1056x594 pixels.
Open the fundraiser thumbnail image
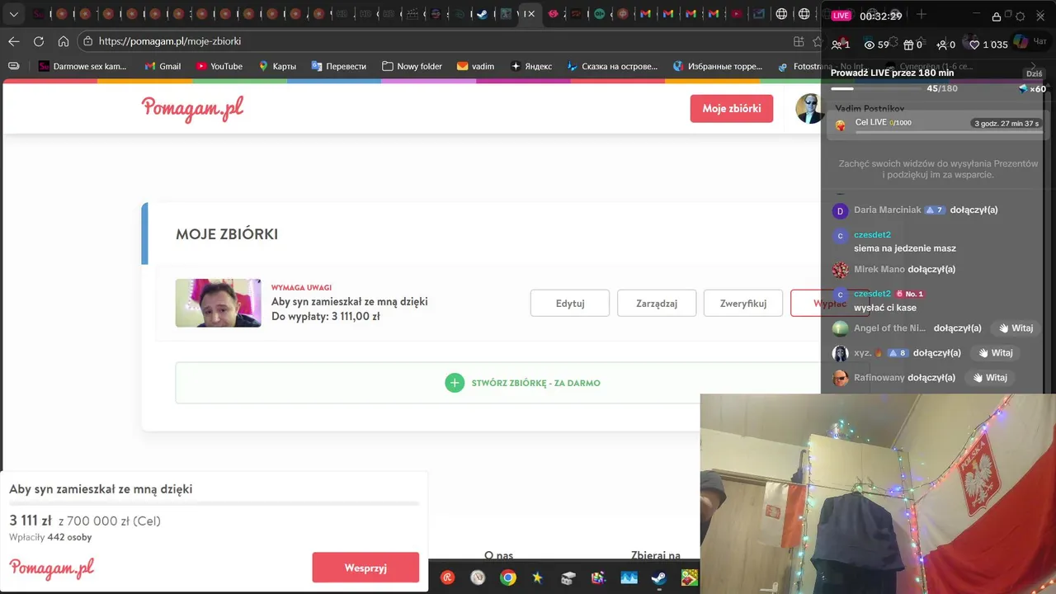218,303
